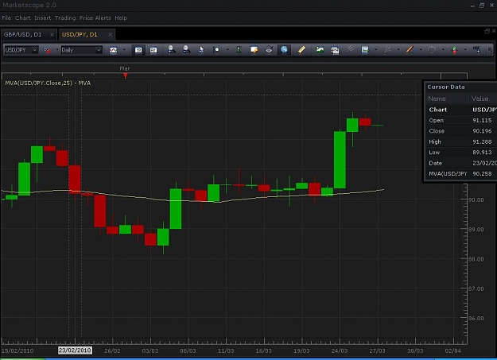The height and width of the screenshot is (360, 497).
Task: Open the Trading menu
Action: pyautogui.click(x=65, y=18)
